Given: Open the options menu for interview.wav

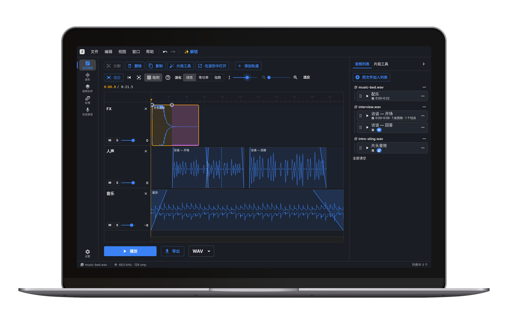Looking at the screenshot, I should (x=424, y=107).
